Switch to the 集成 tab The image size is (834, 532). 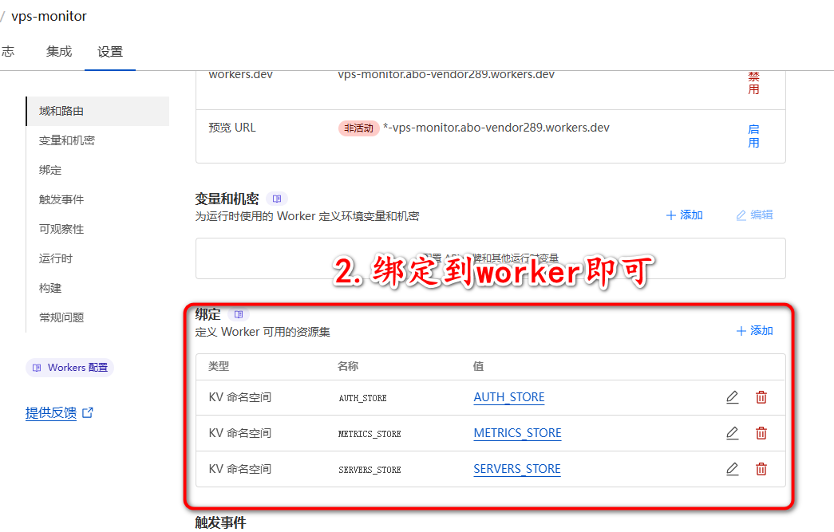(x=59, y=52)
